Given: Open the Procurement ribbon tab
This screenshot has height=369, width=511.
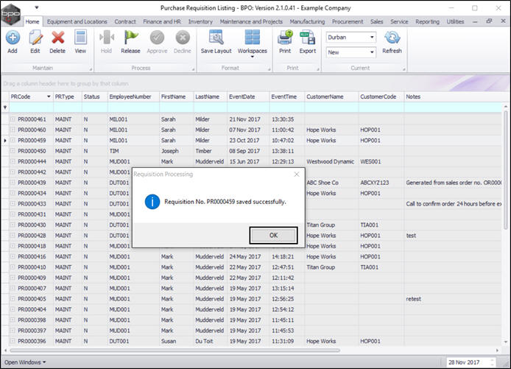Looking at the screenshot, I should [348, 22].
